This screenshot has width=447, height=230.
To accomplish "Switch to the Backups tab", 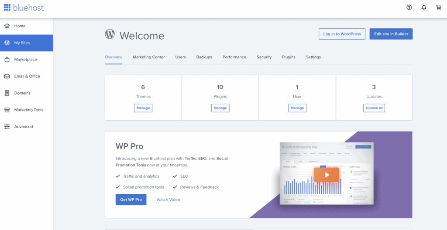I will [x=204, y=57].
